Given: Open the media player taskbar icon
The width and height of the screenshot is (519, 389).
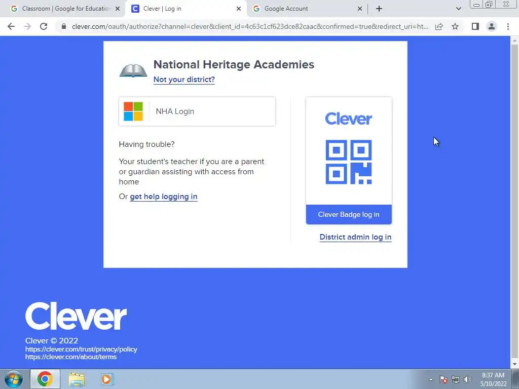Looking at the screenshot, I should [x=106, y=379].
